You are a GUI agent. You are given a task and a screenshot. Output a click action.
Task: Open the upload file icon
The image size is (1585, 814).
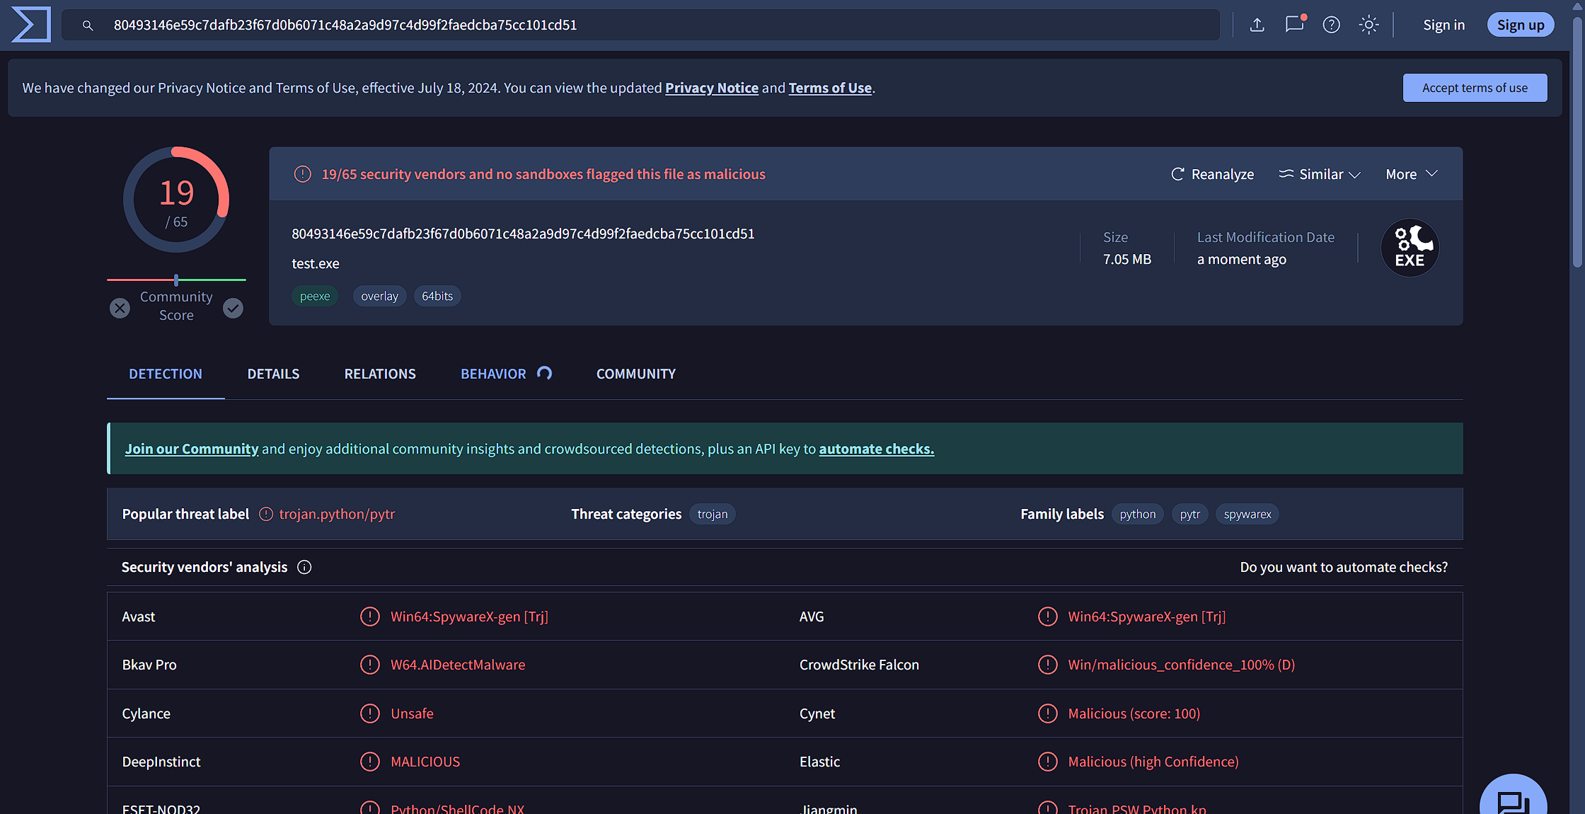click(1257, 25)
